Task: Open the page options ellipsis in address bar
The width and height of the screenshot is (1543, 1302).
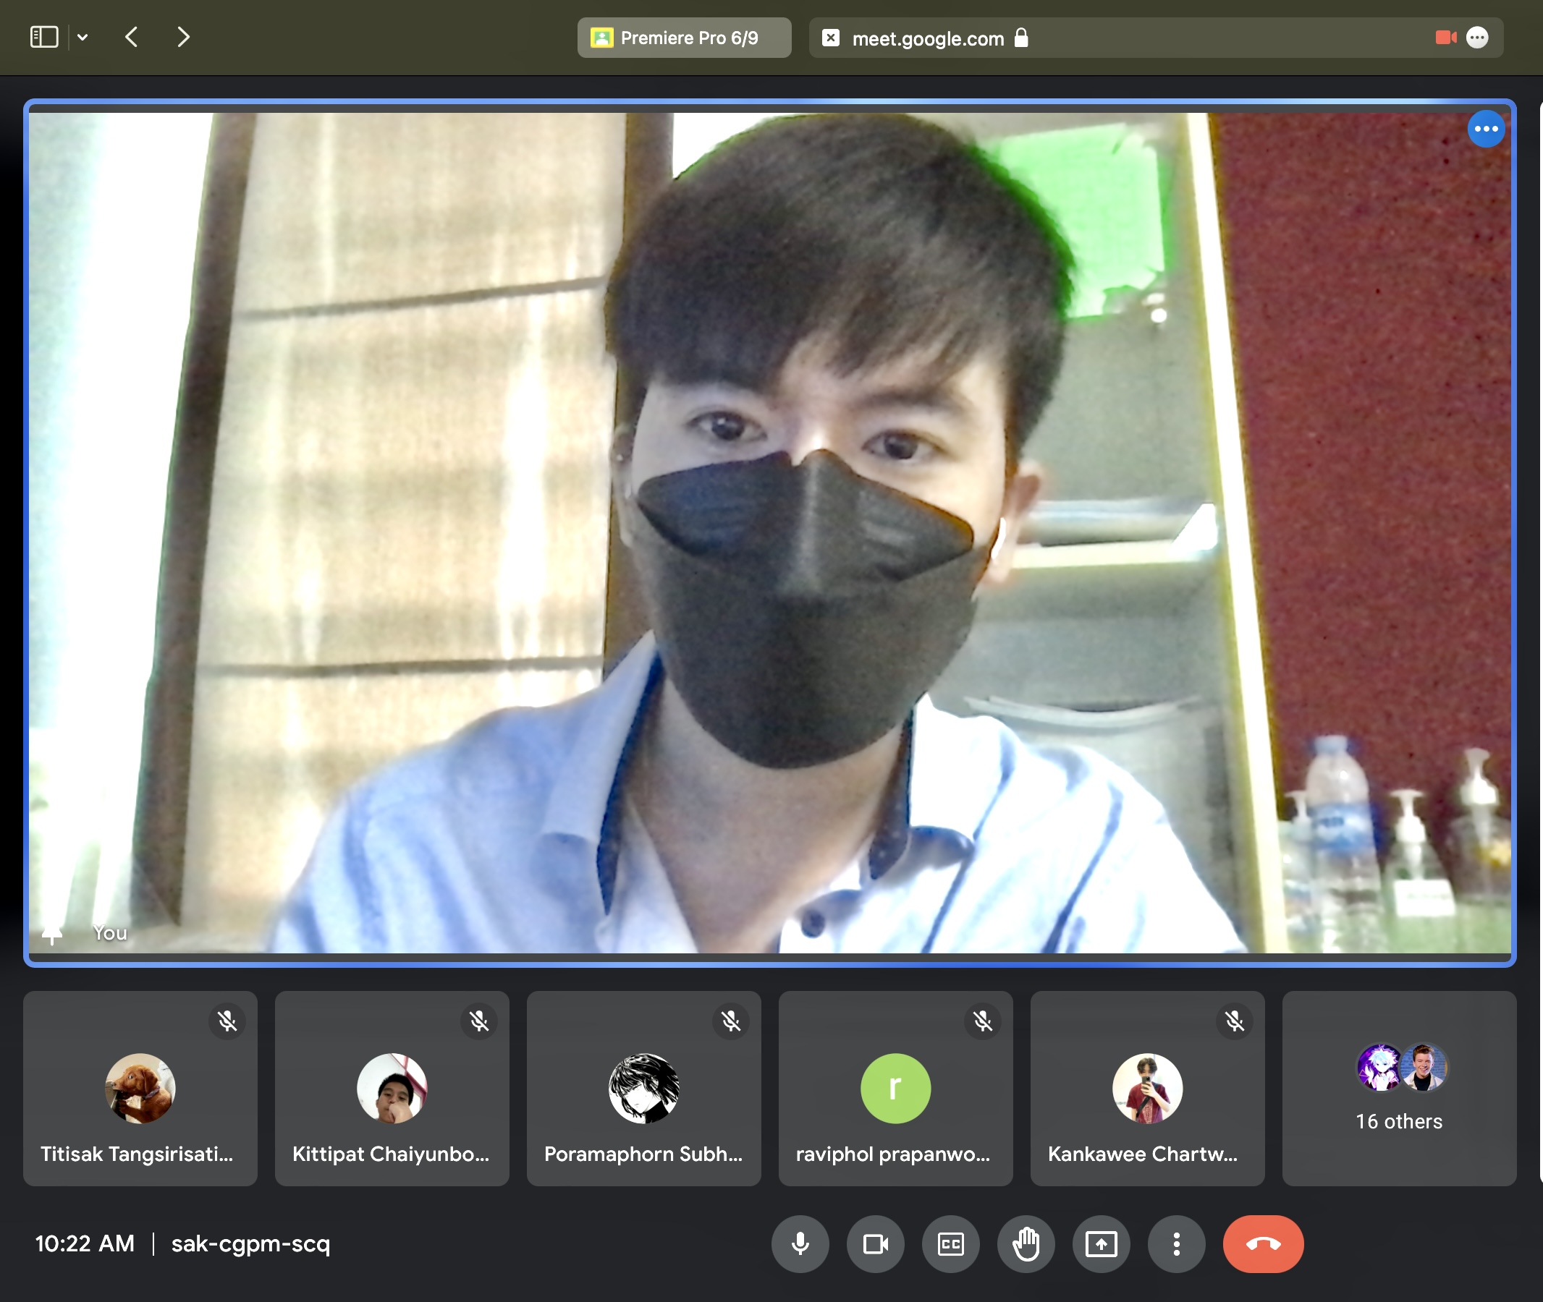Action: 1476,38
